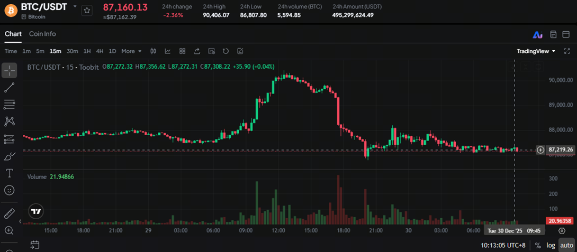Select the 15m interval
577x252 pixels.
[x=55, y=51]
